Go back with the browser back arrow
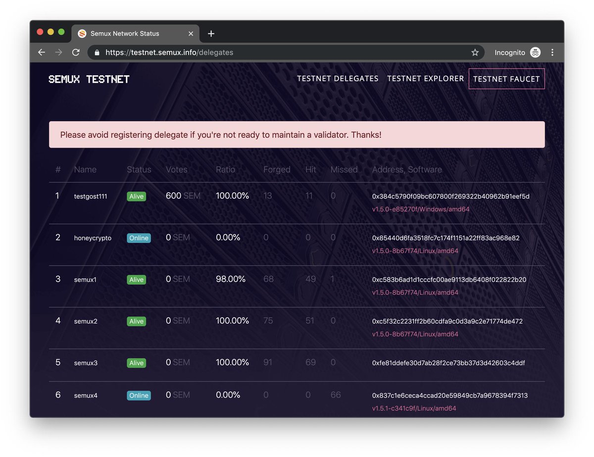 click(42, 52)
